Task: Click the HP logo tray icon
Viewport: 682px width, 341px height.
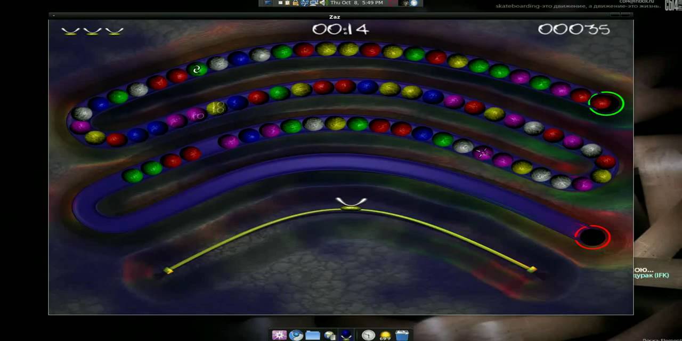Action: pyautogui.click(x=305, y=3)
